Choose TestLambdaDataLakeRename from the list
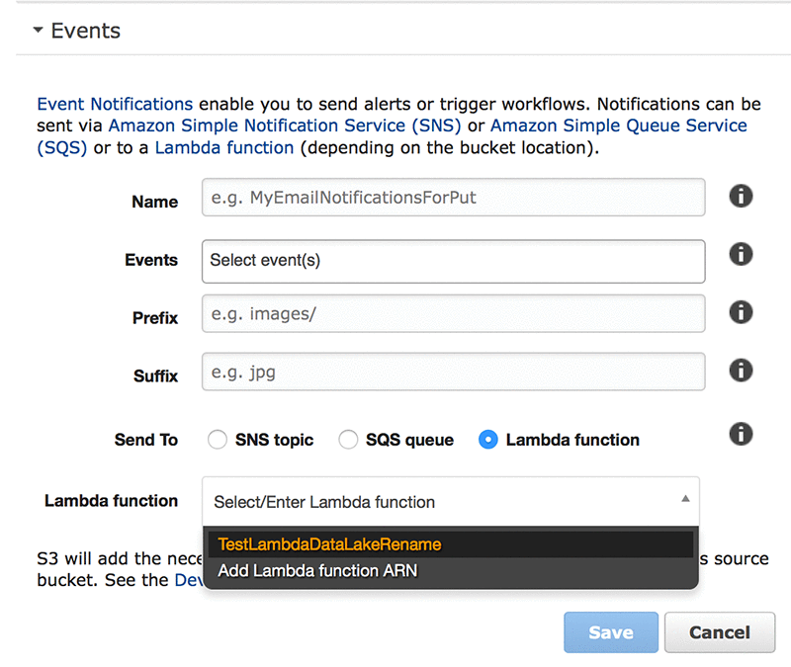 (330, 544)
